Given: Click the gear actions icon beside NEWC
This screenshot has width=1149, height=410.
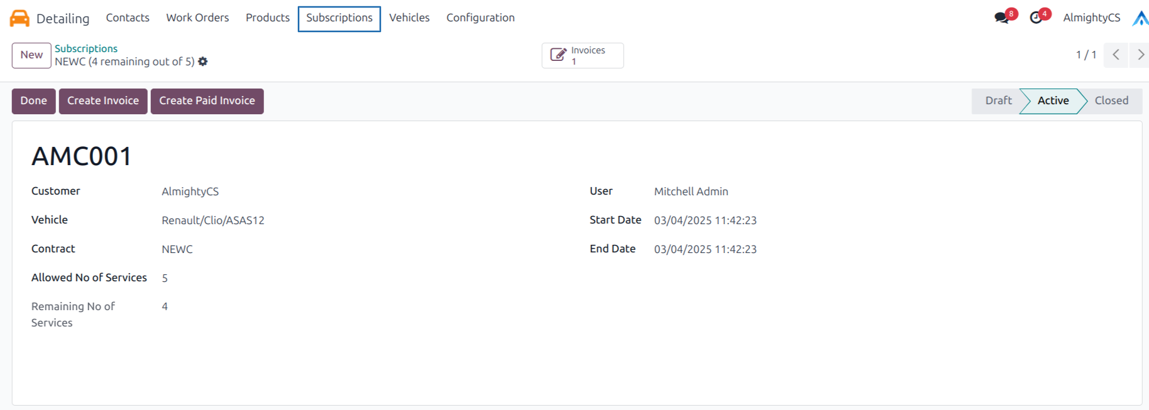Looking at the screenshot, I should coord(203,62).
